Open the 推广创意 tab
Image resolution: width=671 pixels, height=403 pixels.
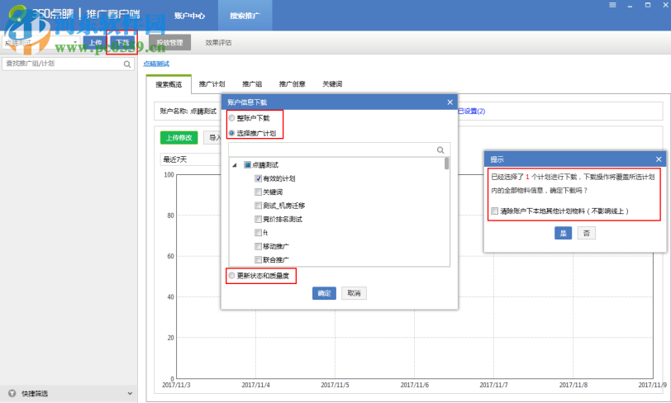click(x=293, y=84)
